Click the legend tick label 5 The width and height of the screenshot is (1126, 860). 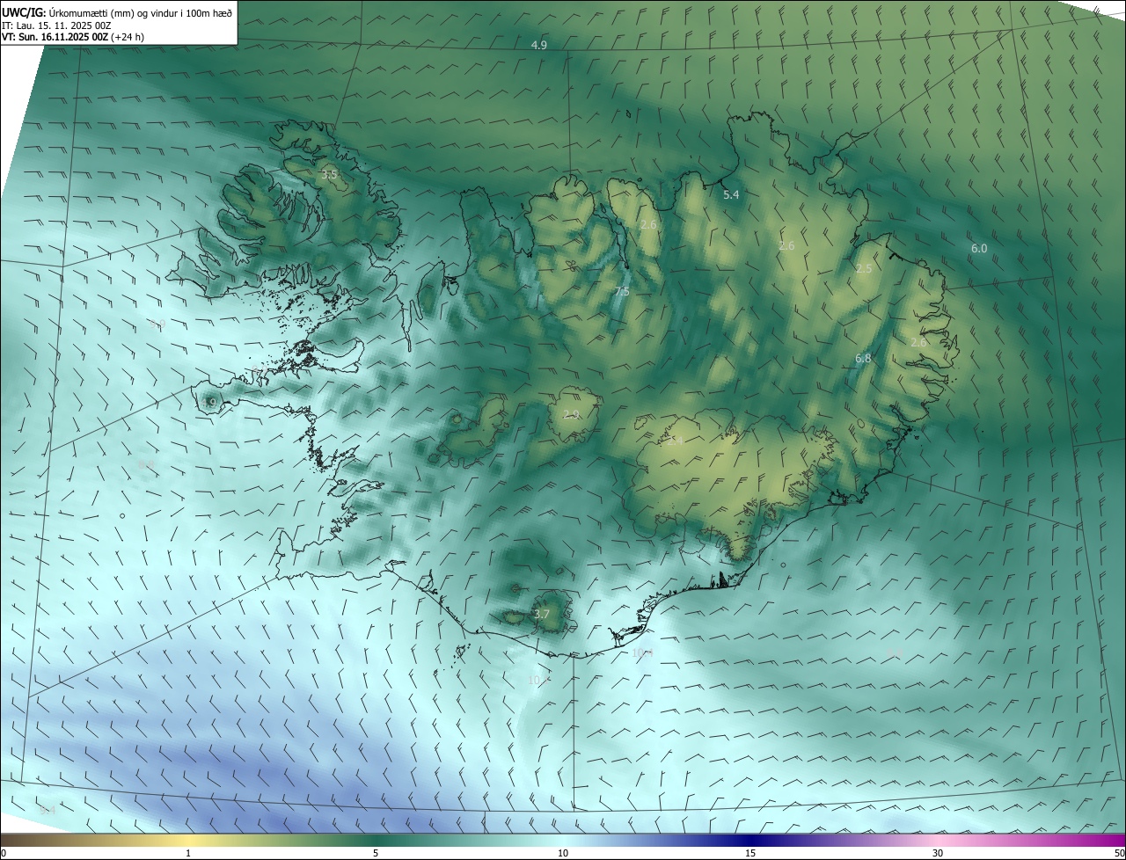point(376,853)
